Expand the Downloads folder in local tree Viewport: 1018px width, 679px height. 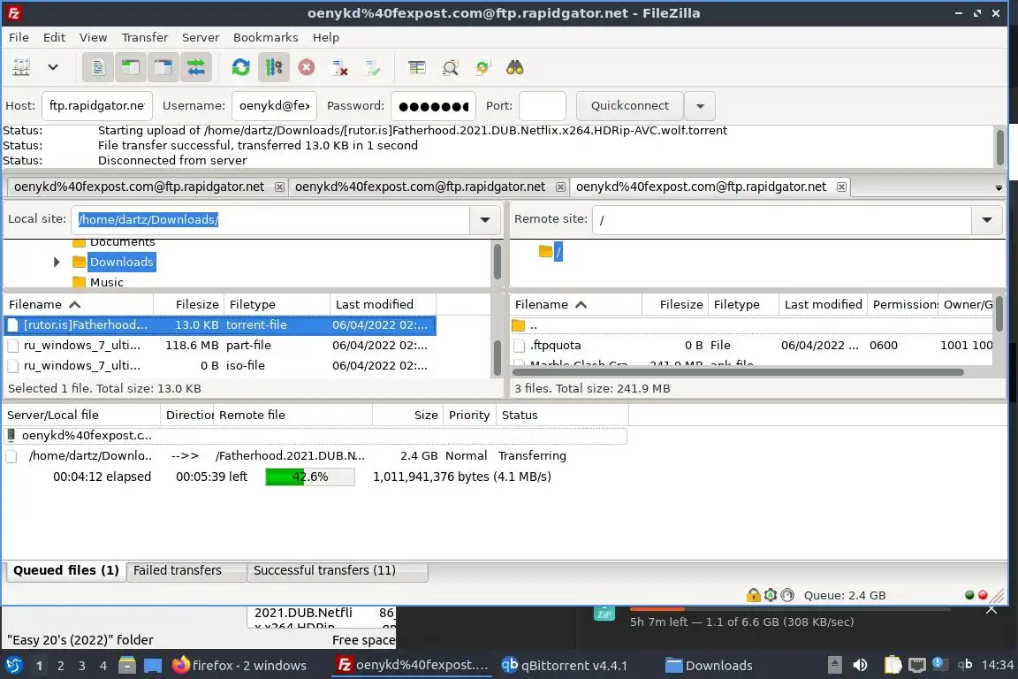tap(57, 262)
